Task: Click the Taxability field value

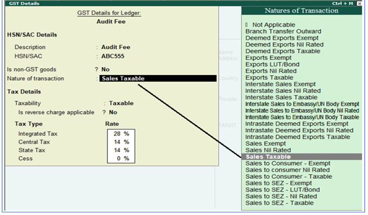Action: (121, 103)
